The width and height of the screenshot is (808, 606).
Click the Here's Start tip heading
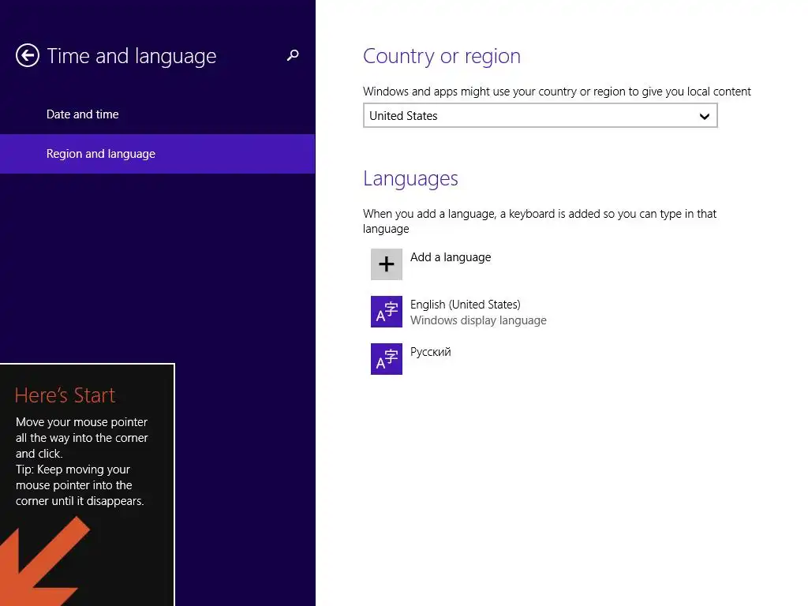click(x=65, y=395)
